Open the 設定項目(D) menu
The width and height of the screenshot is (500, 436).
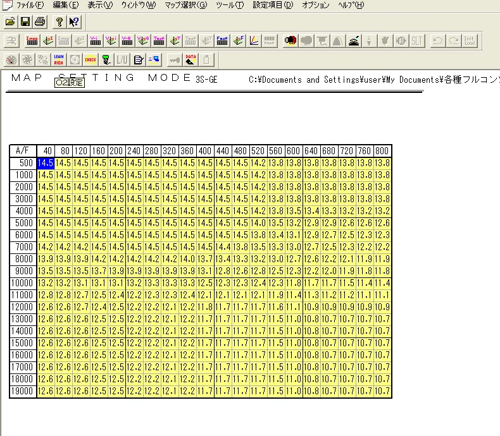pyautogui.click(x=273, y=5)
